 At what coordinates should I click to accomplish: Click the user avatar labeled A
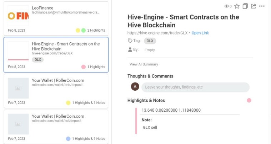[x=135, y=86]
